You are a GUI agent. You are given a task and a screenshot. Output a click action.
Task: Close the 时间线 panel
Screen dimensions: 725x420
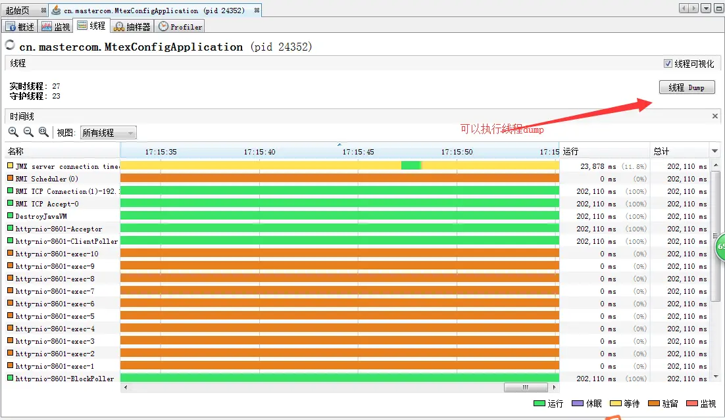click(715, 116)
